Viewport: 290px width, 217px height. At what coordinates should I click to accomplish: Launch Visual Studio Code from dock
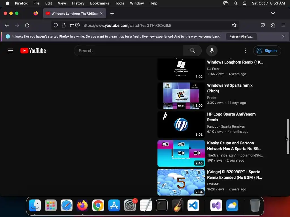[193, 205]
